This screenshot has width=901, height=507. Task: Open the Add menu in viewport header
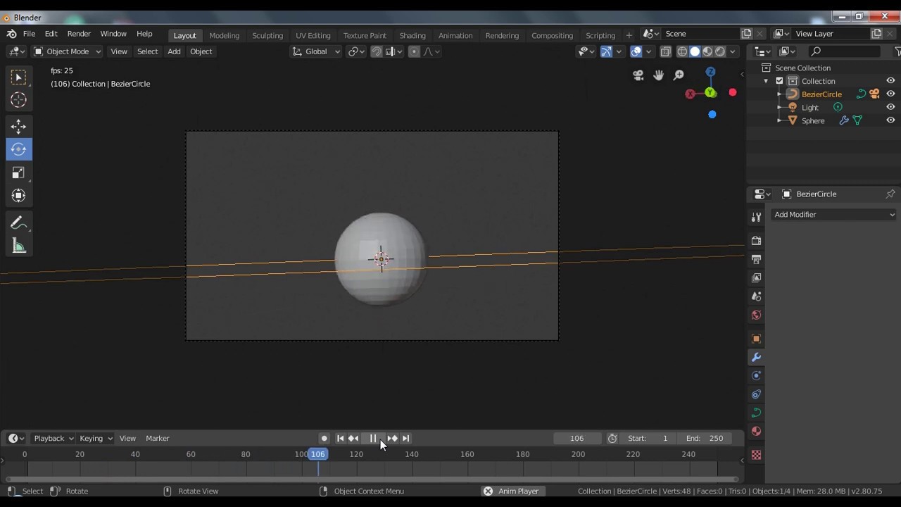(x=174, y=51)
